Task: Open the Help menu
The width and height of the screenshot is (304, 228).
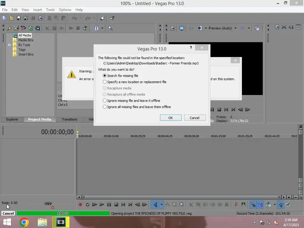Action: (79, 10)
